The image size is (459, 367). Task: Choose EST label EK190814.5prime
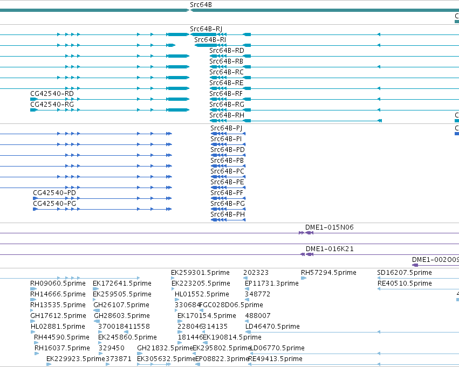tap(232, 338)
